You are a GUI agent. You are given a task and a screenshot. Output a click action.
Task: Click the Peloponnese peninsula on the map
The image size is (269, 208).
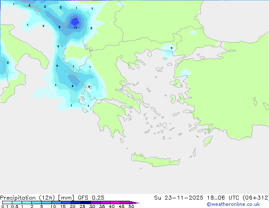[110, 117]
